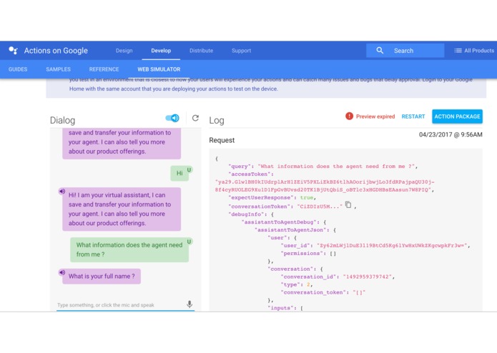Click the "conversation_id" value 1492959379742
497x353 pixels.
click(368, 277)
